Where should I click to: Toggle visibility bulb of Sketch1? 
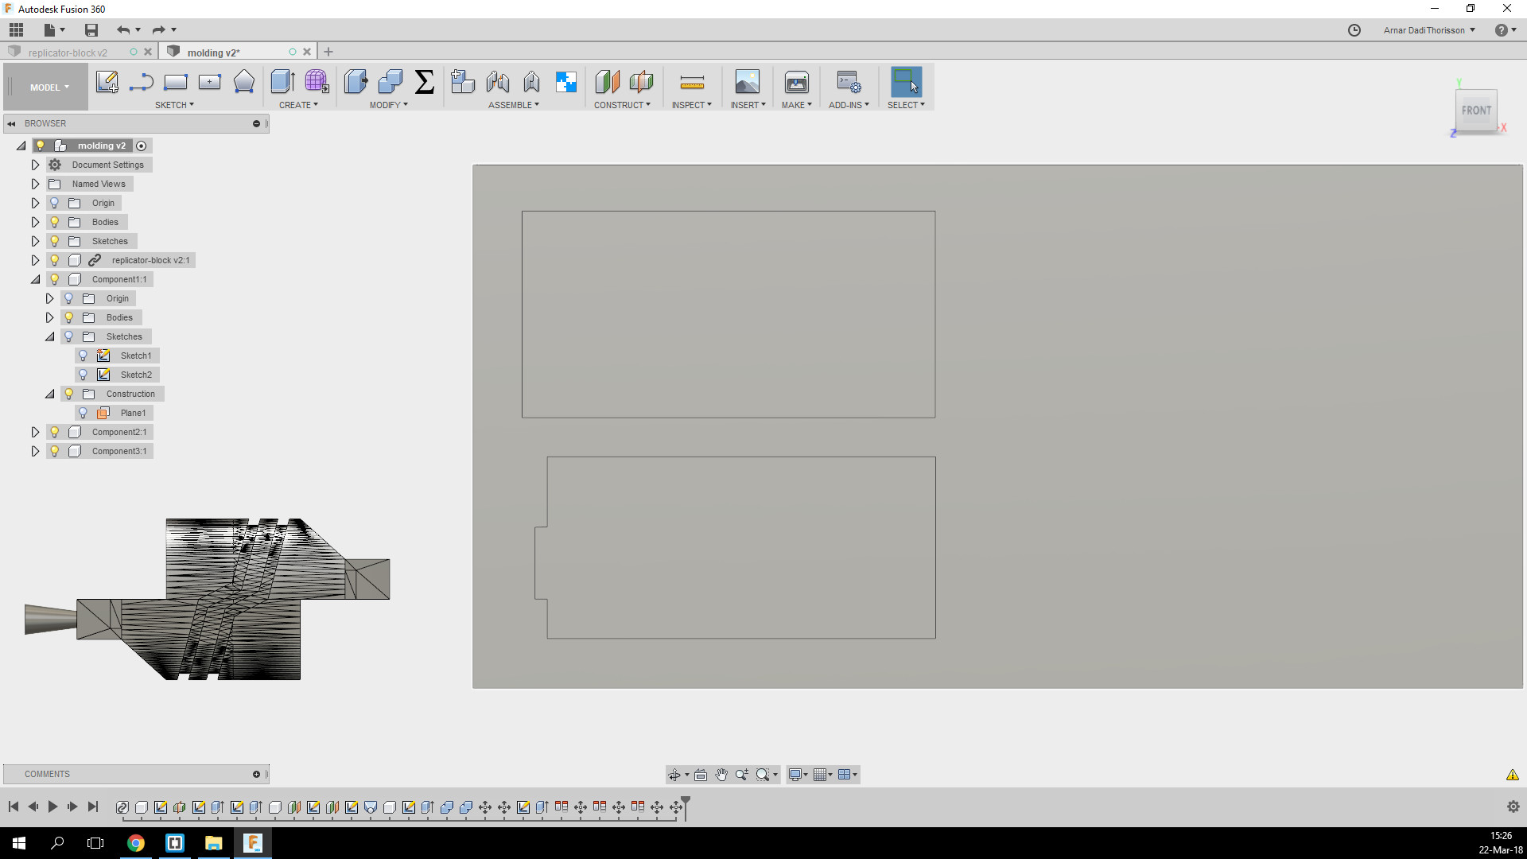pos(83,356)
